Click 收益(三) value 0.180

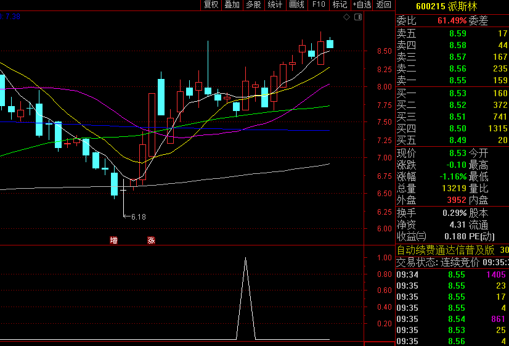click(x=455, y=236)
